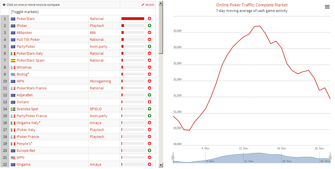Click the sort arrow in table header
This screenshot has width=335, height=169.
pos(4,5)
